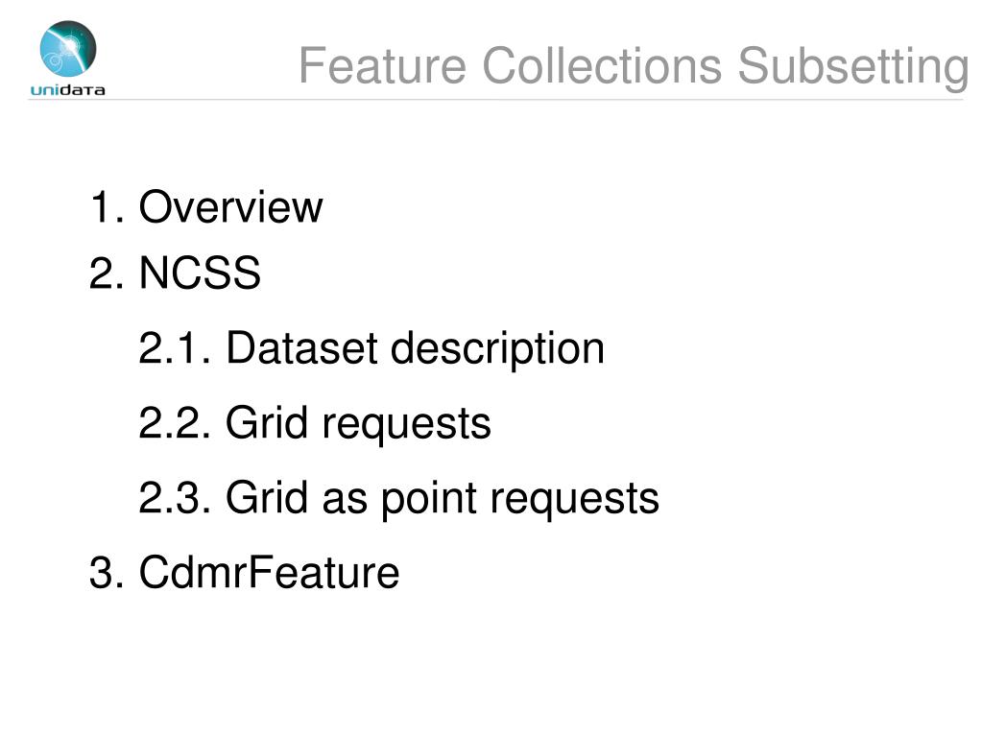Screen dimensions: 982x736
Task: Click the word 'Overview' in the outline
Action: pyautogui.click(x=230, y=207)
